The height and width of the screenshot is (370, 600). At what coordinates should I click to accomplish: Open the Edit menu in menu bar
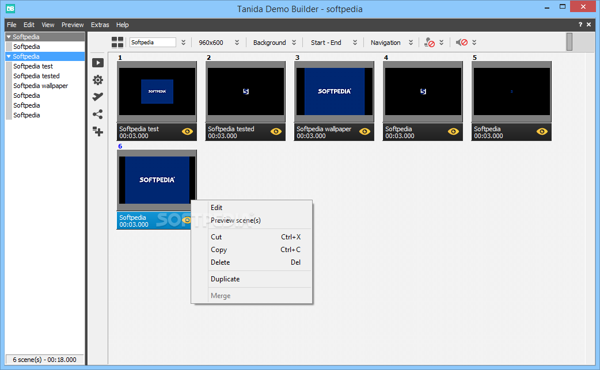tap(29, 25)
